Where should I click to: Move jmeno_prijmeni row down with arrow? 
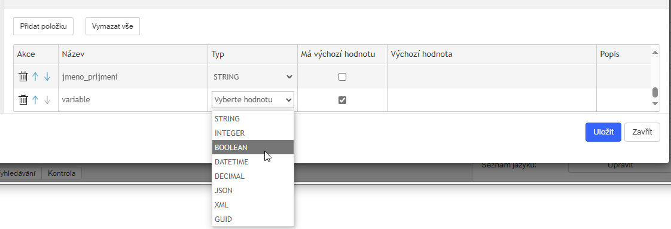pos(47,77)
